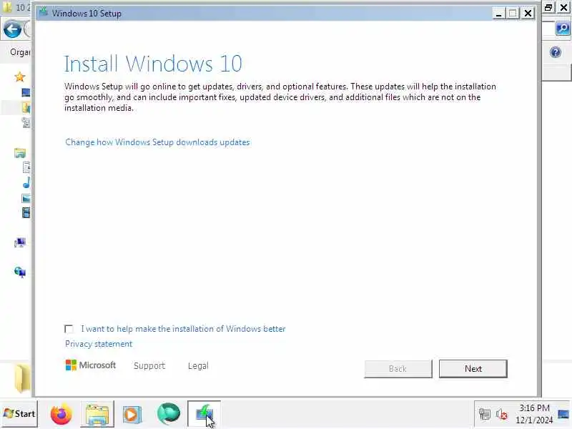572x429 pixels.
Task: Click the folder icon in Explorer details pane
Action: pyautogui.click(x=23, y=378)
